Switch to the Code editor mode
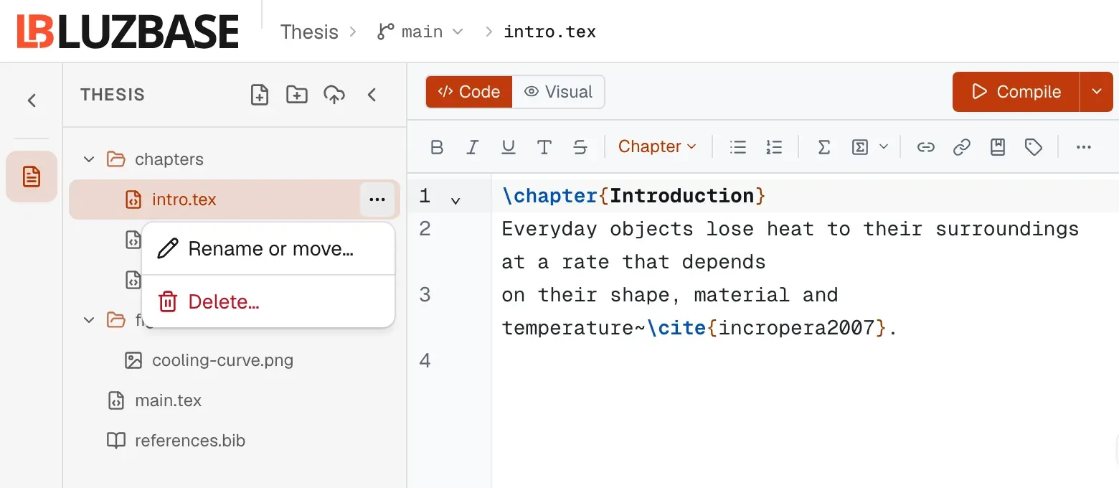The width and height of the screenshot is (1119, 488). pyautogui.click(x=469, y=92)
